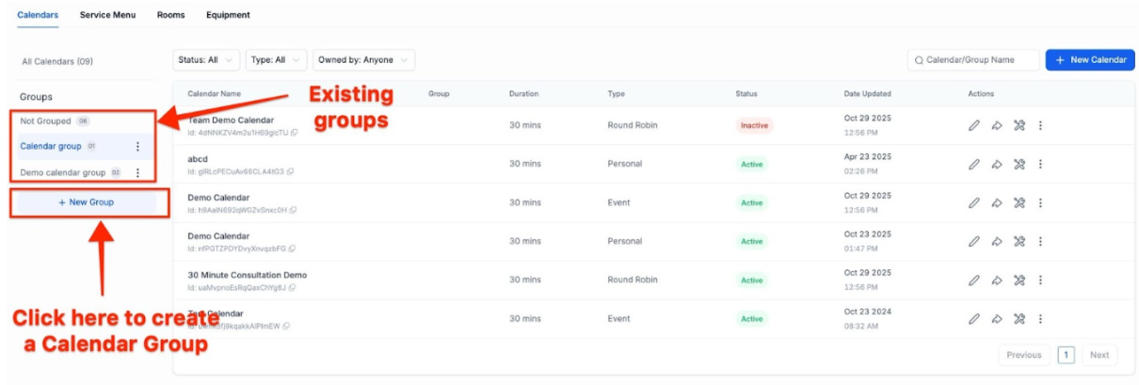Focus the Calendar/Group Name search field

(x=973, y=60)
